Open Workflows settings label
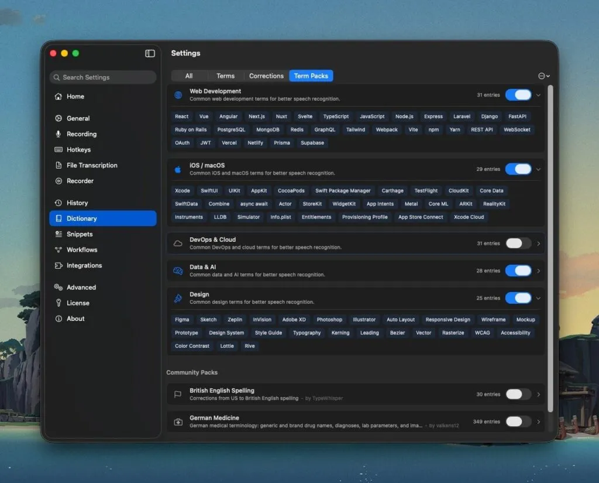The width and height of the screenshot is (599, 483). point(82,250)
